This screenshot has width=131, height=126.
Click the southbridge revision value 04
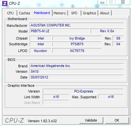point(118,44)
